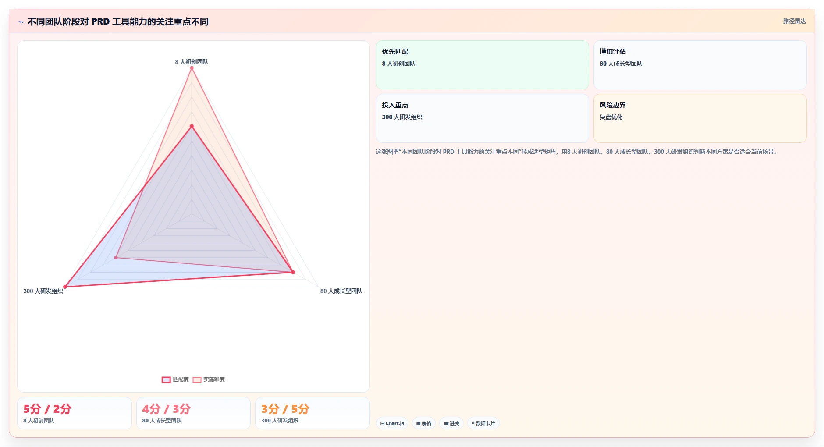
Task: Click the 80 人成长型团队 vertex data point
Action: pos(293,272)
